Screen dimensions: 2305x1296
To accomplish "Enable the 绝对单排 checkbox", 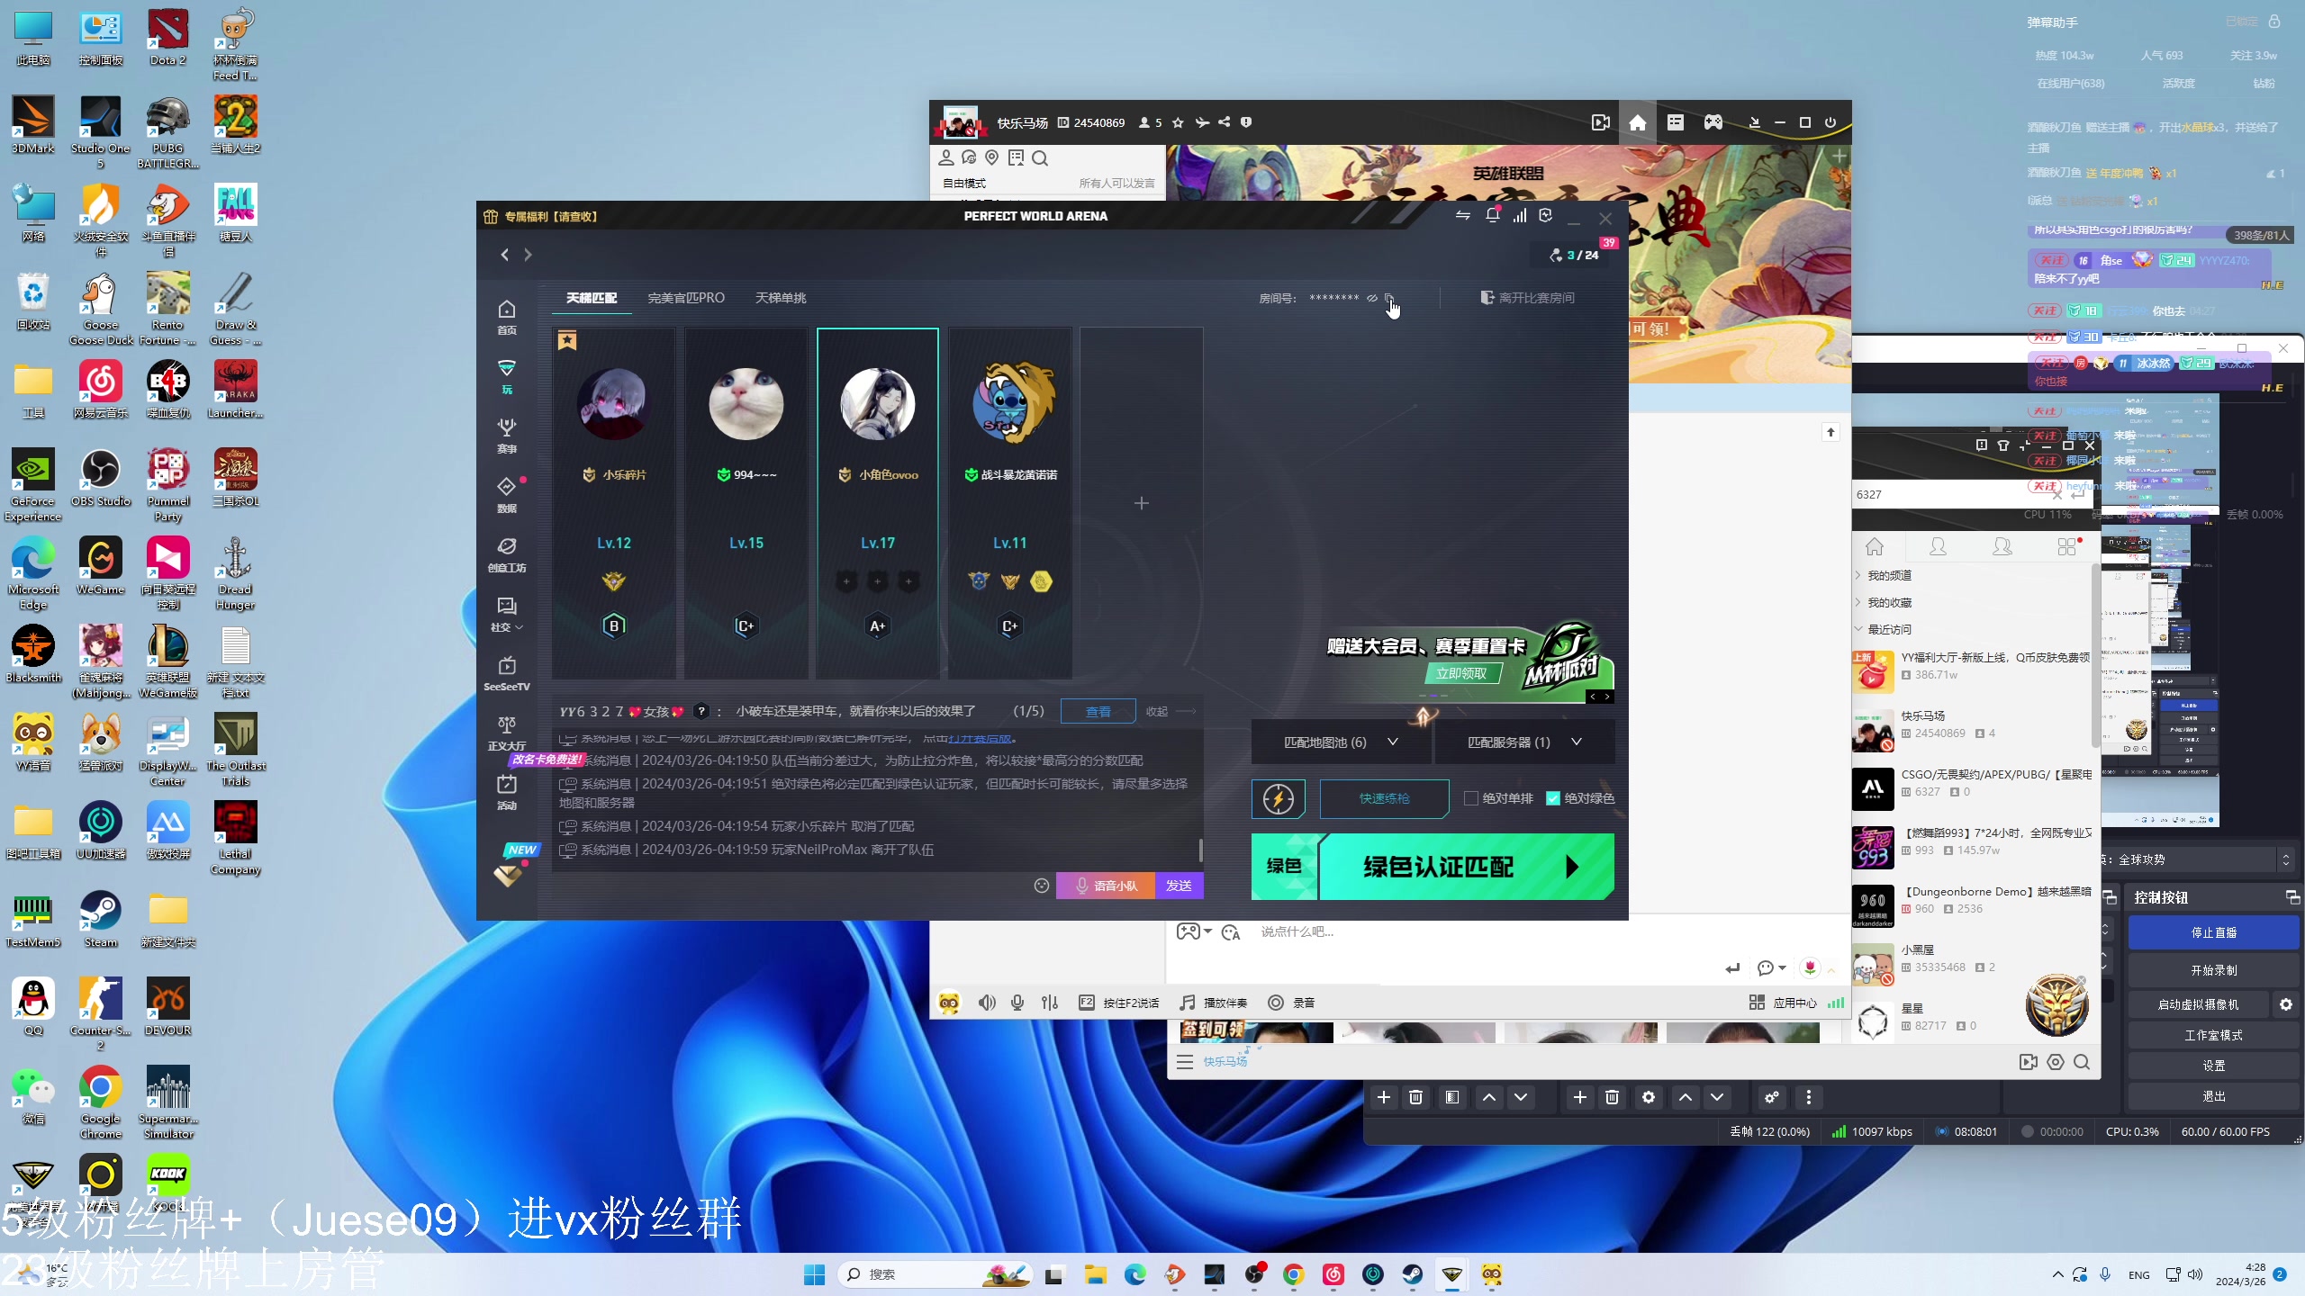I will coord(1471,798).
